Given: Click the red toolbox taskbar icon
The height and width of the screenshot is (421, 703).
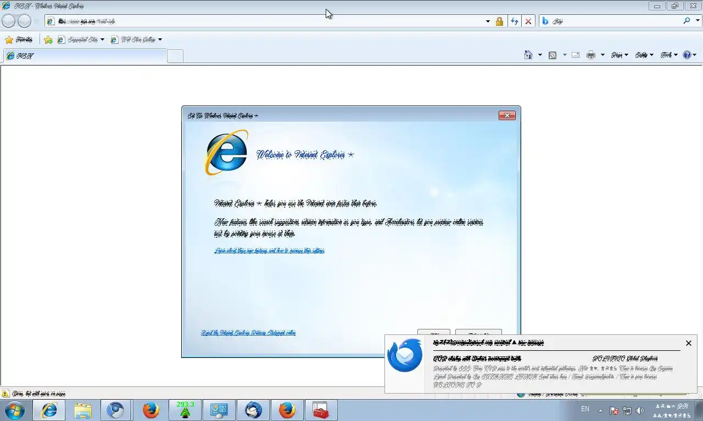Looking at the screenshot, I should click(x=321, y=410).
